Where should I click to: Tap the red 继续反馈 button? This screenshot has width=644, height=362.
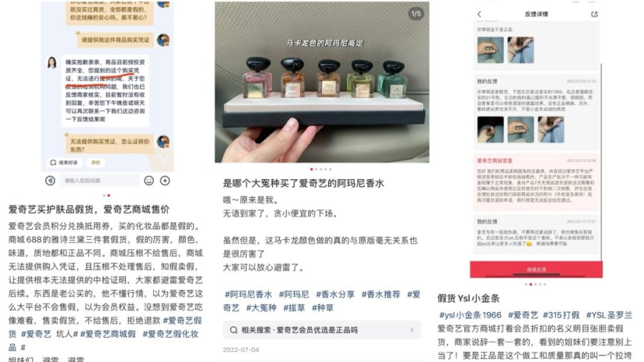pos(536,269)
